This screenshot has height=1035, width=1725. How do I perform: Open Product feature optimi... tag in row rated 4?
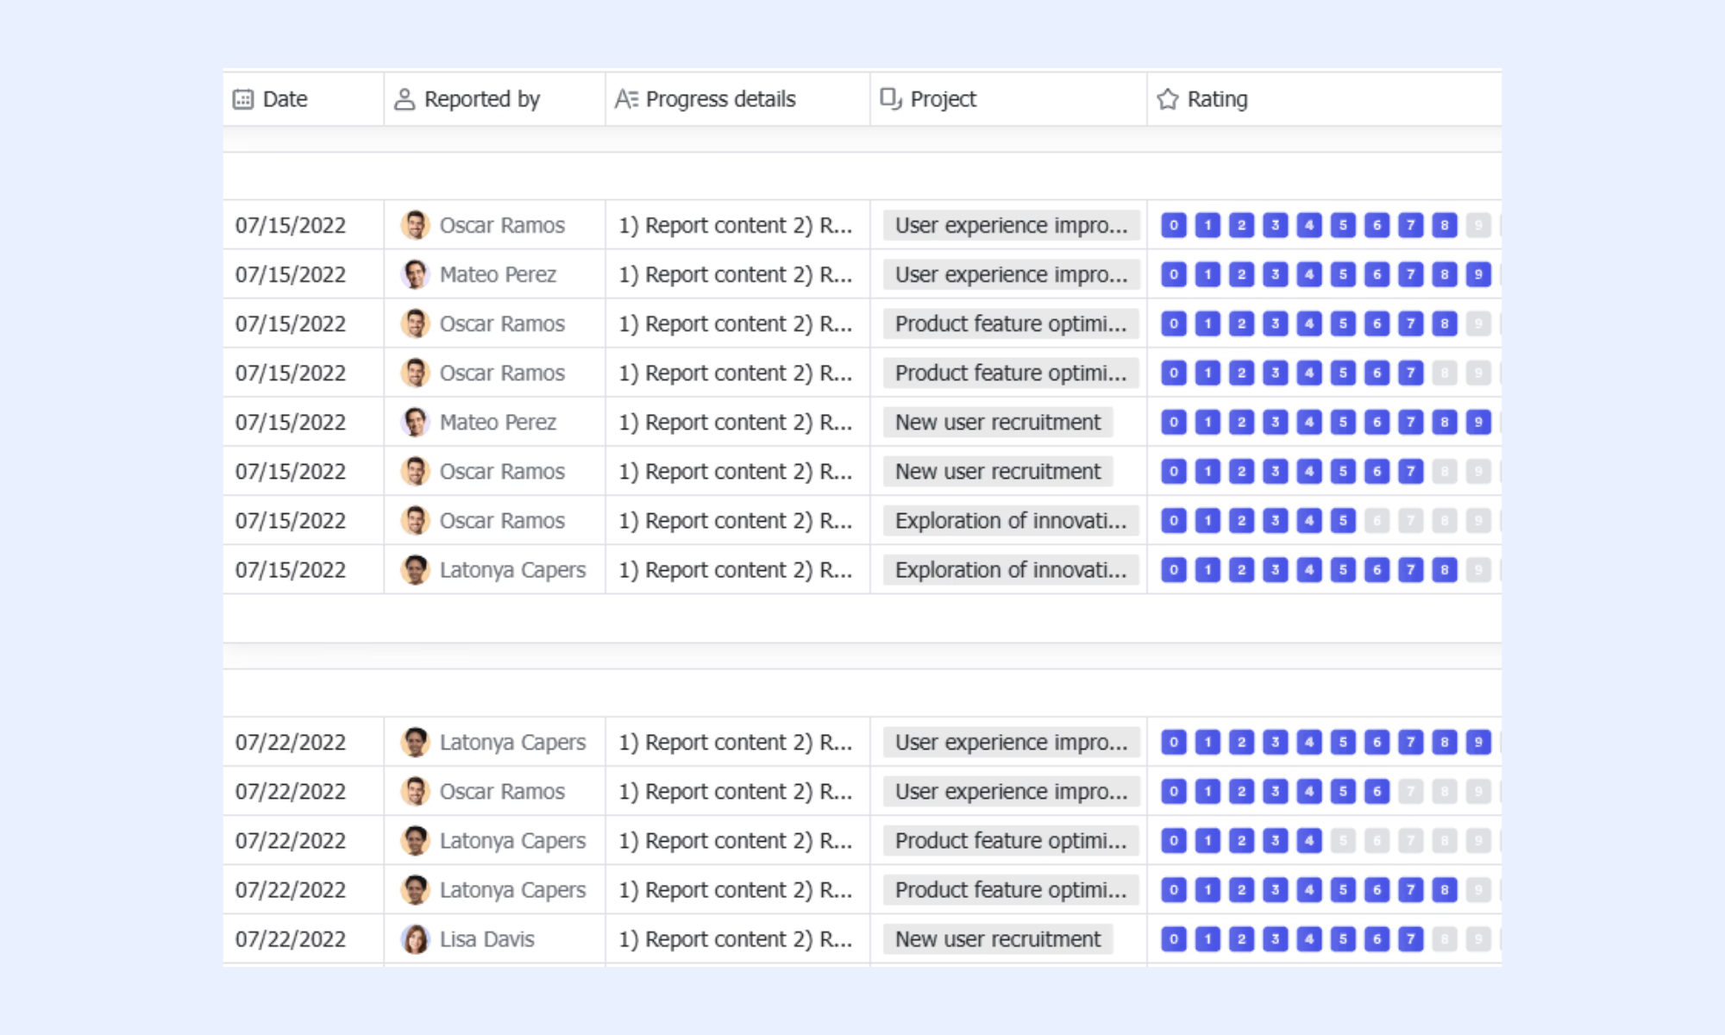tap(1011, 840)
